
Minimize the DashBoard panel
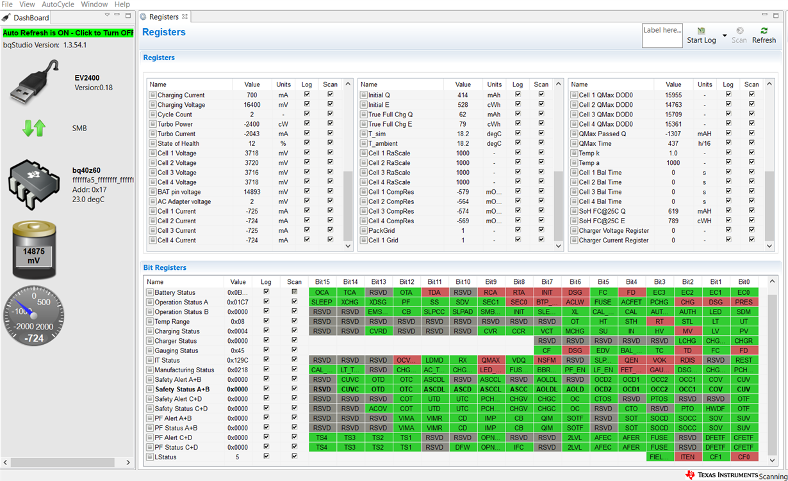[118, 15]
